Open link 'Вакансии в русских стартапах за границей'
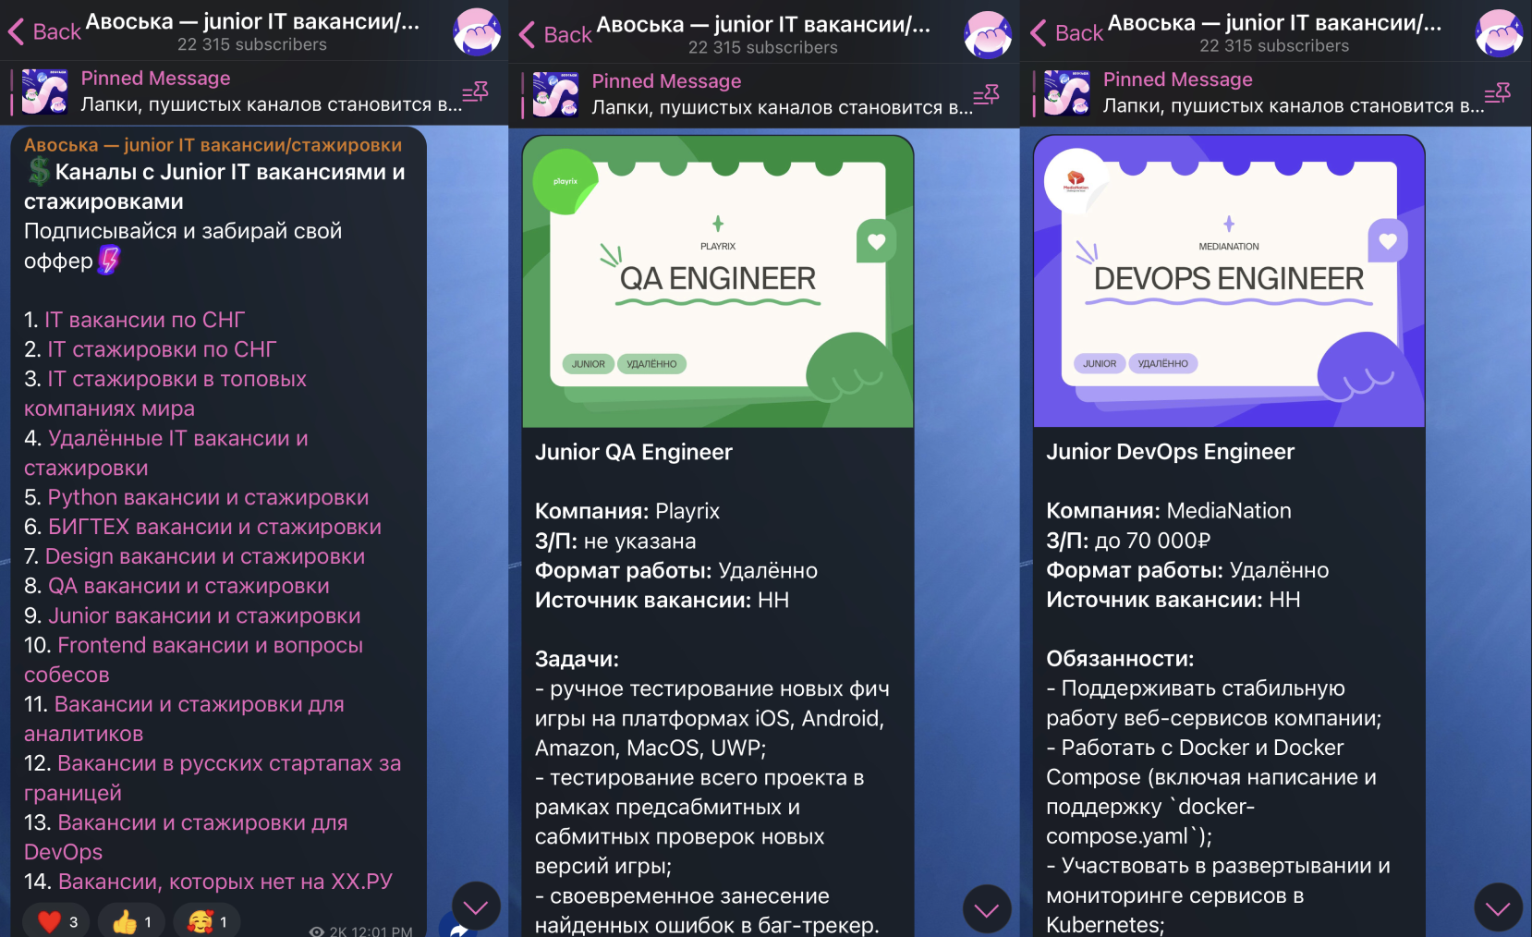Screen dimensions: 1532x937 click(213, 778)
